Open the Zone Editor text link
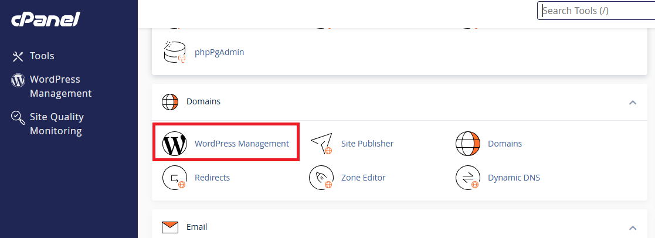 pos(363,178)
